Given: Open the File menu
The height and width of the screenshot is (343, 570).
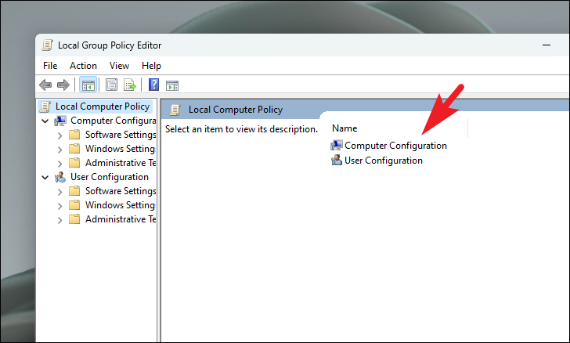Looking at the screenshot, I should click(50, 66).
